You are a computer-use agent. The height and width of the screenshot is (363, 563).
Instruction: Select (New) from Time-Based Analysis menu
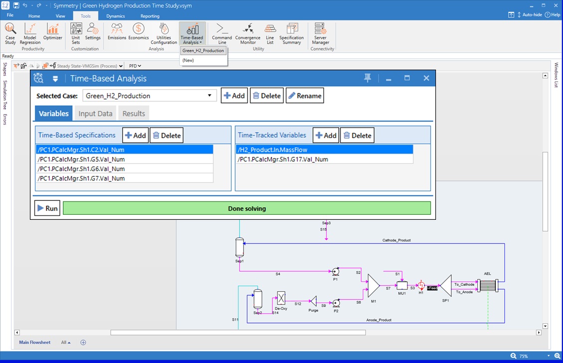(188, 60)
